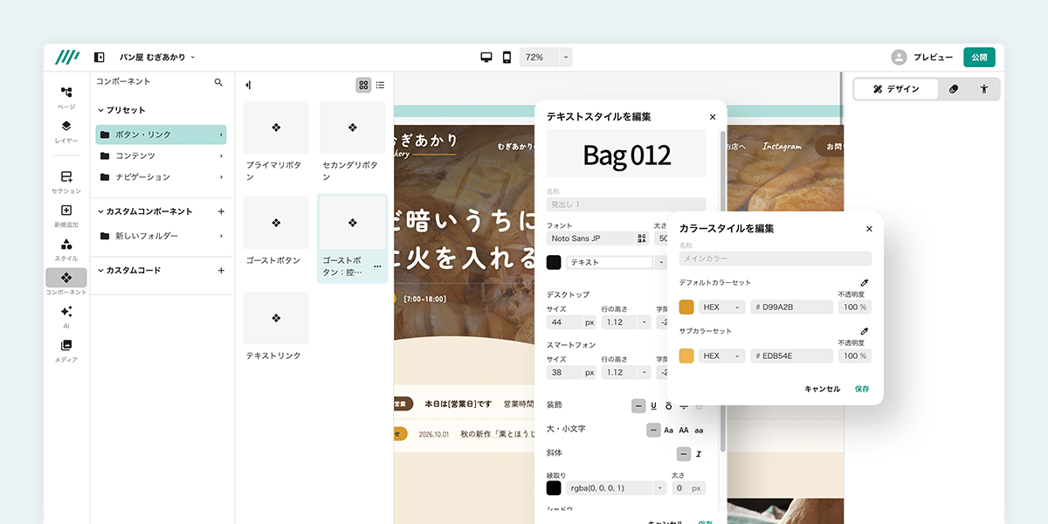Image resolution: width=1048 pixels, height=524 pixels.
Task: Add a new カスタムコンポーネント with the plus
Action: (221, 211)
